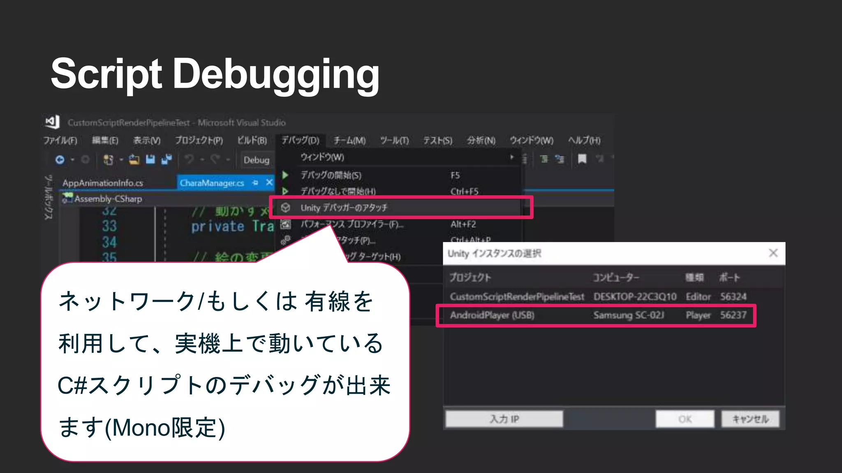Image resolution: width=842 pixels, height=473 pixels.
Task: Click the Assembly-CSharp project icon
Action: 67,199
